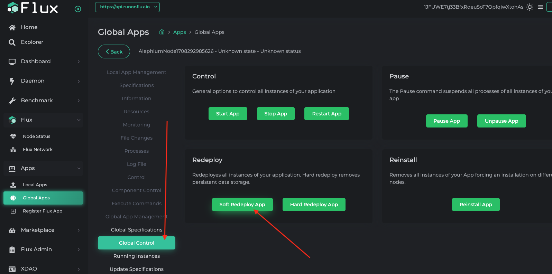Click the Log File tab
The width and height of the screenshot is (552, 274).
(137, 164)
